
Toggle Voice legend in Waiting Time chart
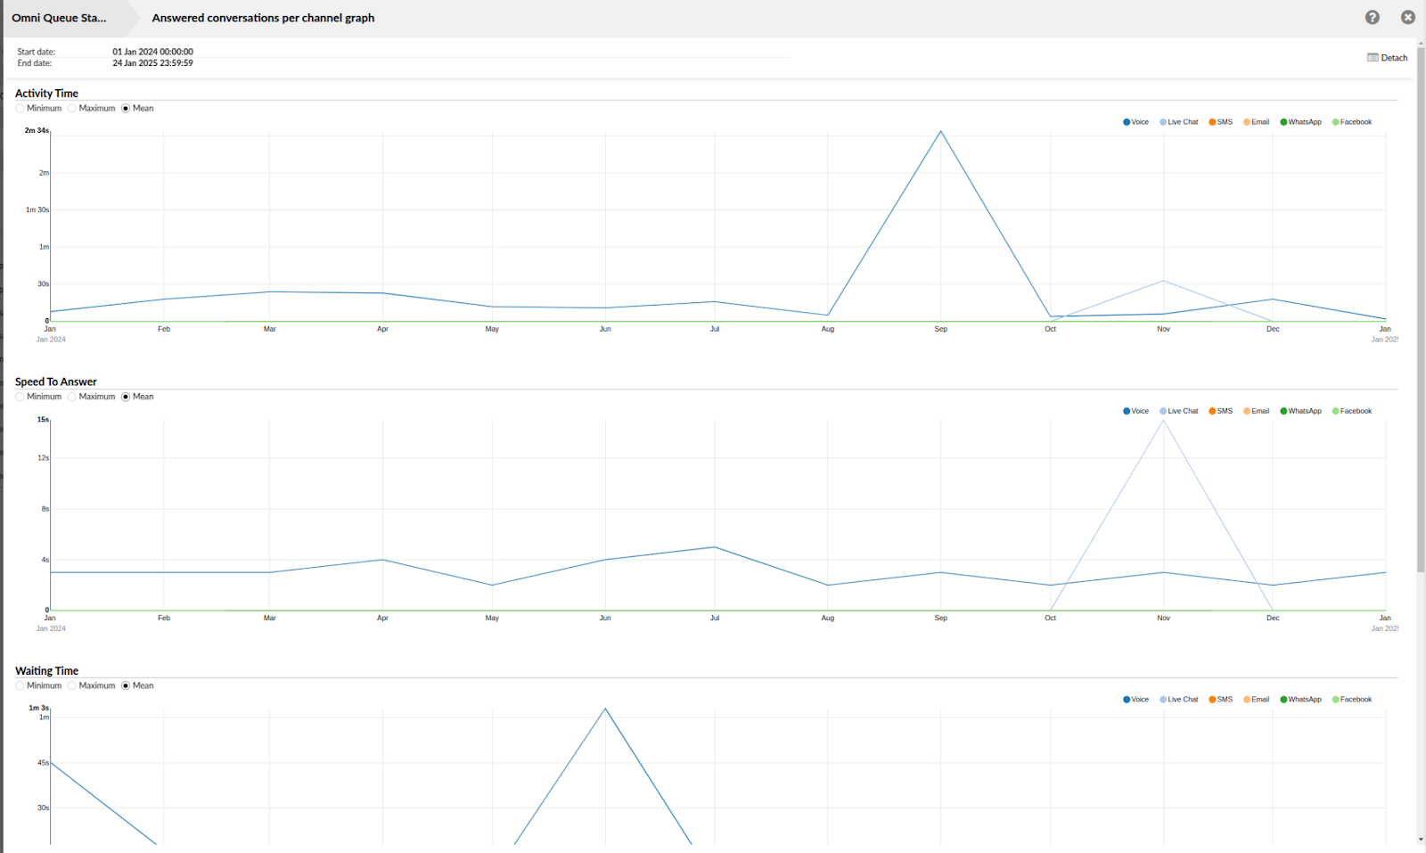click(1135, 700)
